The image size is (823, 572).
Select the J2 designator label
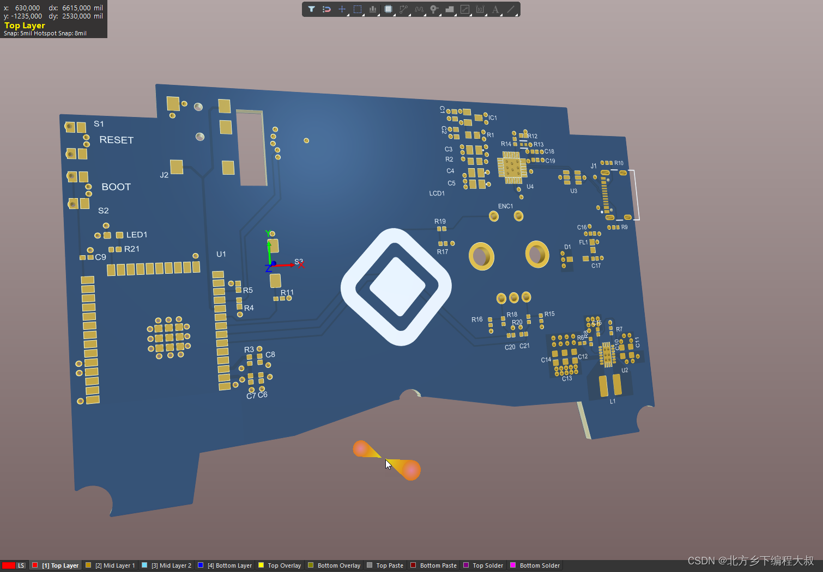[164, 175]
